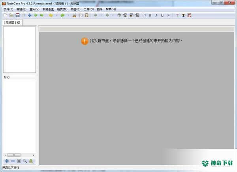Click the New document toolbar icon
The height and width of the screenshot is (172, 237).
click(x=6, y=15)
